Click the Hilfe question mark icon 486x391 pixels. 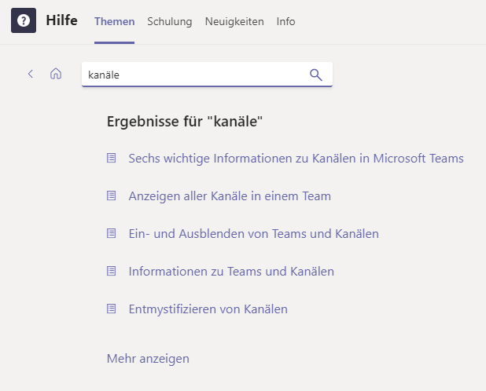(x=24, y=20)
